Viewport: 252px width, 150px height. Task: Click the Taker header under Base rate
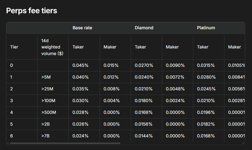click(x=78, y=47)
